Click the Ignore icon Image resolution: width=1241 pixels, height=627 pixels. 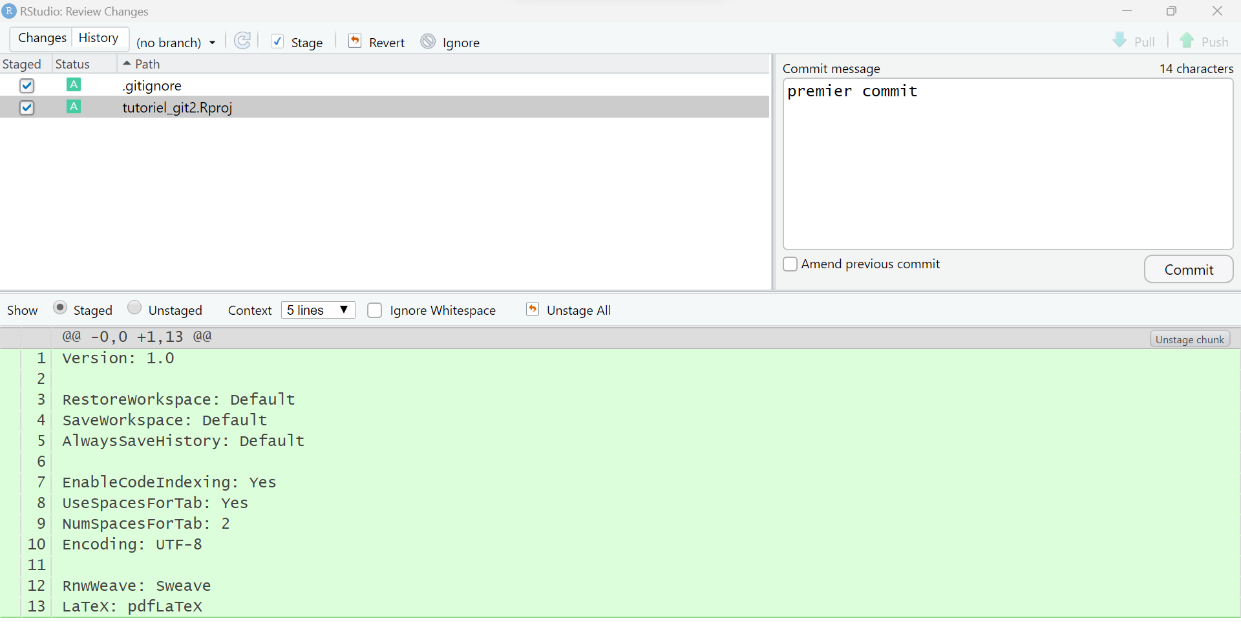coord(428,41)
